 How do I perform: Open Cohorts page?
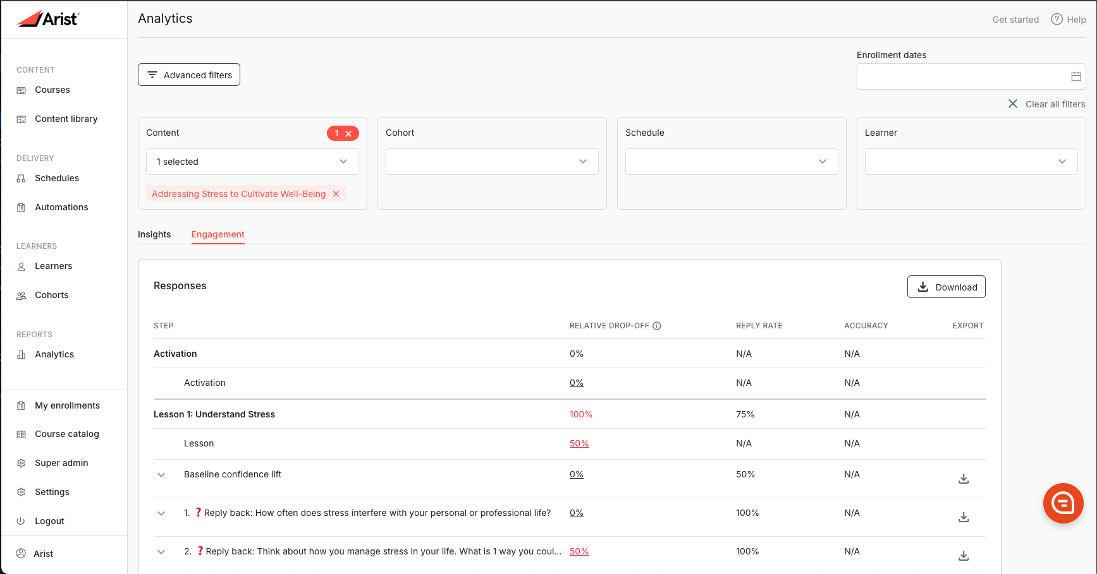(52, 295)
